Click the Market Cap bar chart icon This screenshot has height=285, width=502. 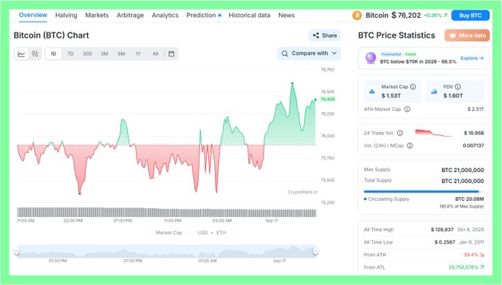[372, 92]
